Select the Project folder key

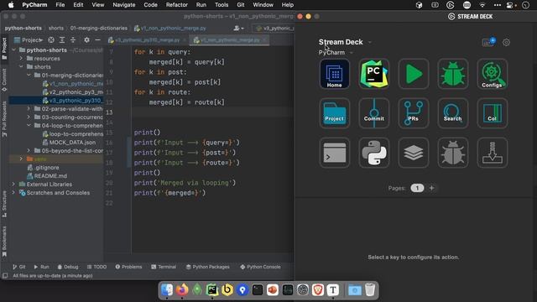334,113
